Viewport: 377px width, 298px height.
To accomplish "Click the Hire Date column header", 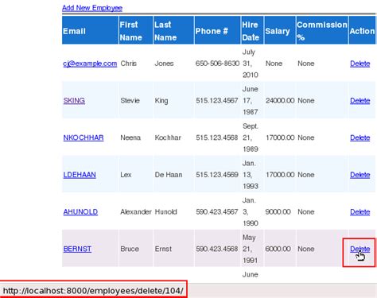I will 252,30.
